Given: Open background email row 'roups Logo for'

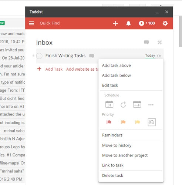Looking at the screenshot, I should (x=12, y=147).
